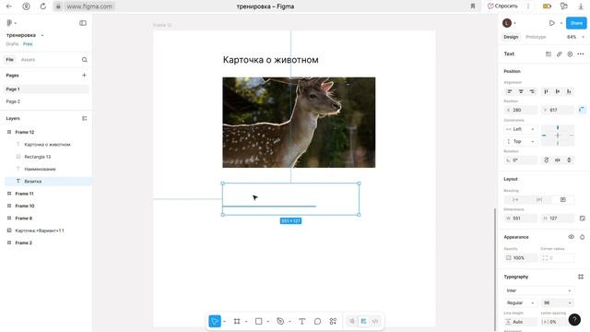Switch to the Design tab
Screen dimensions: 590x332
pos(511,37)
